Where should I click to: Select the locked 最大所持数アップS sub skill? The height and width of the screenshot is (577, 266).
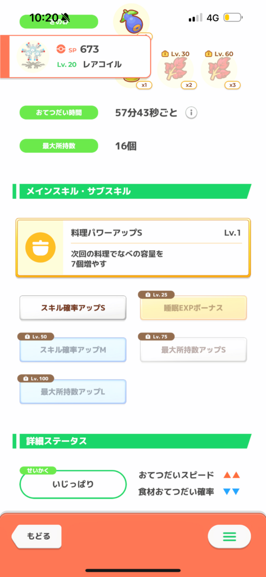[x=193, y=349]
